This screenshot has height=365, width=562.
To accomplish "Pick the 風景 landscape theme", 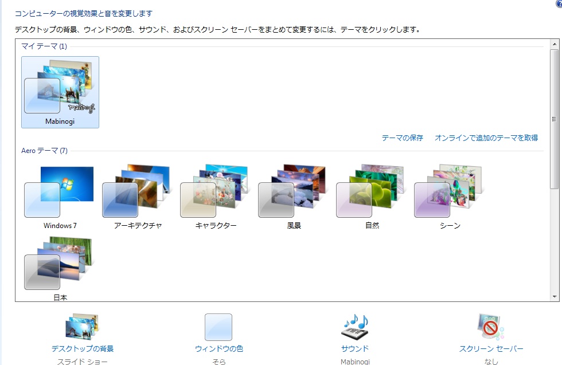I will coord(294,197).
